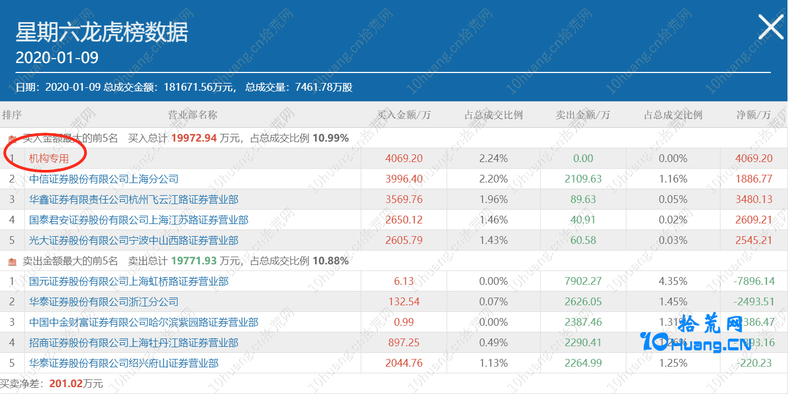Select the net amount 3480.13 cell

[x=754, y=200]
